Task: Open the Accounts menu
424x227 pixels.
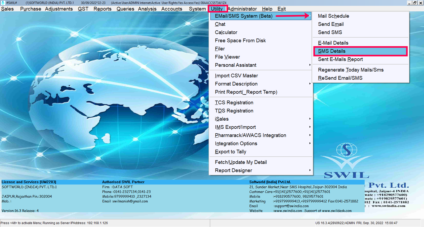Action: (172, 9)
